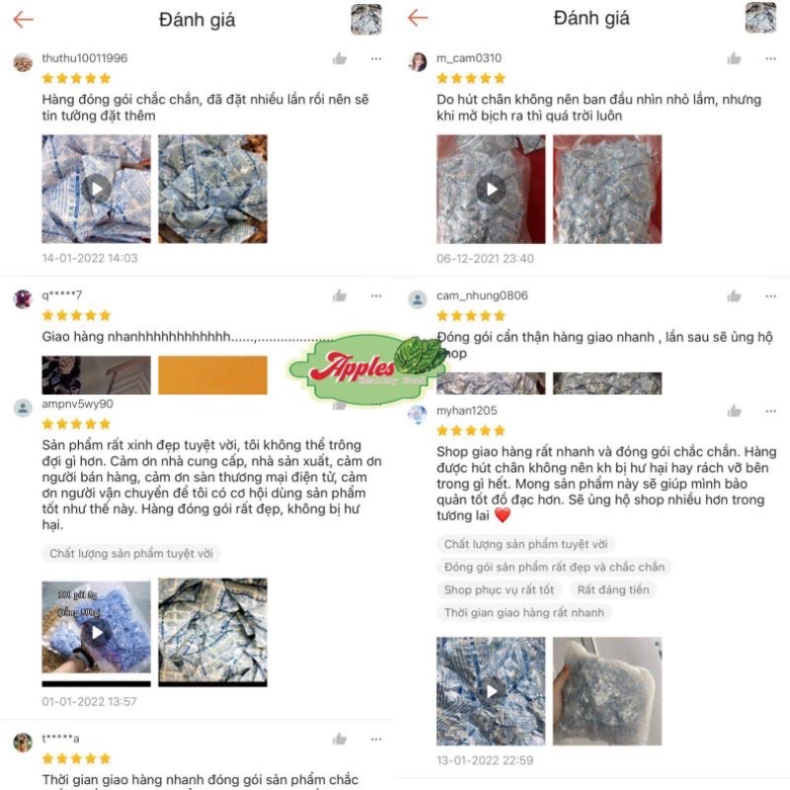790x790 pixels.
Task: Like the review by q*****7
Action: pyautogui.click(x=340, y=295)
